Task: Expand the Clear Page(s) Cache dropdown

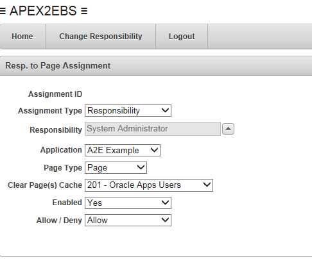Action: (149, 185)
